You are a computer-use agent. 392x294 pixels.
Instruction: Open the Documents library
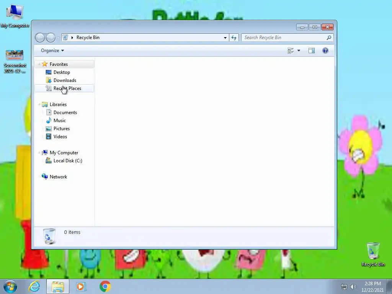tap(65, 113)
